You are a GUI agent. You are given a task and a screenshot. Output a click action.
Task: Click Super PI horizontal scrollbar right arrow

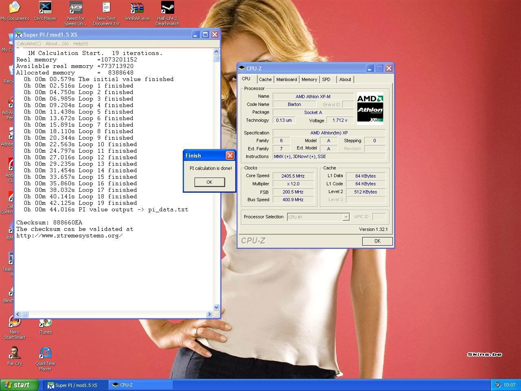[x=210, y=314]
